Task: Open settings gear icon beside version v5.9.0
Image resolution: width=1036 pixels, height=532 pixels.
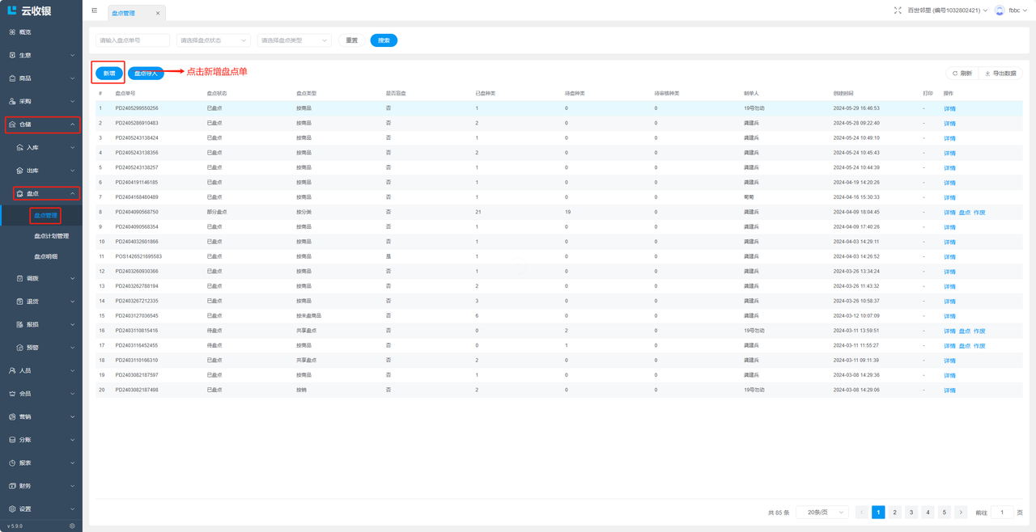Action: click(72, 526)
